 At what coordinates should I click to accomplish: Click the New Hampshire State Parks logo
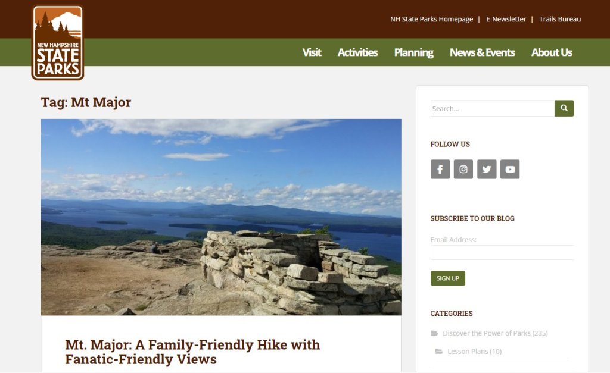(58, 42)
